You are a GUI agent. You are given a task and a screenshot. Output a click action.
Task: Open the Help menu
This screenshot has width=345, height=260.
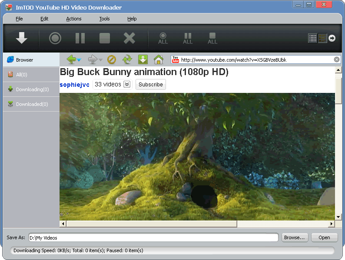tap(132, 19)
